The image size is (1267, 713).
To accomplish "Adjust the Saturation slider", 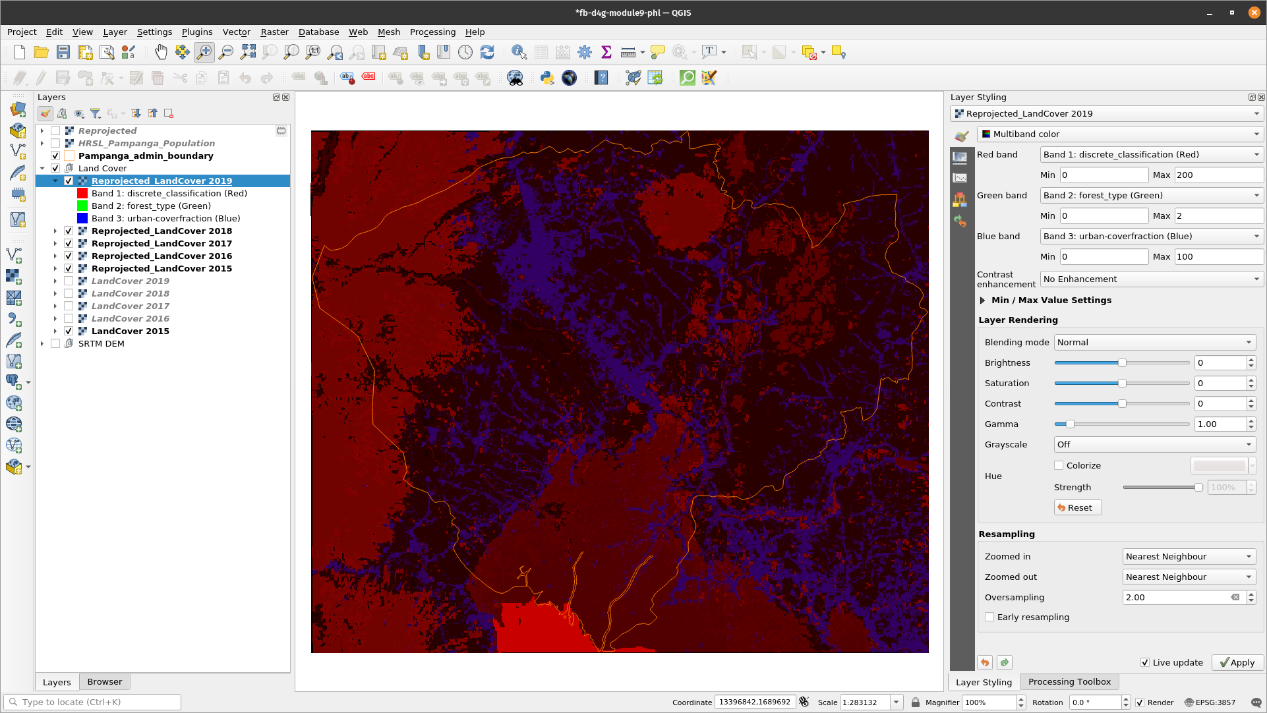I will pos(1121,383).
